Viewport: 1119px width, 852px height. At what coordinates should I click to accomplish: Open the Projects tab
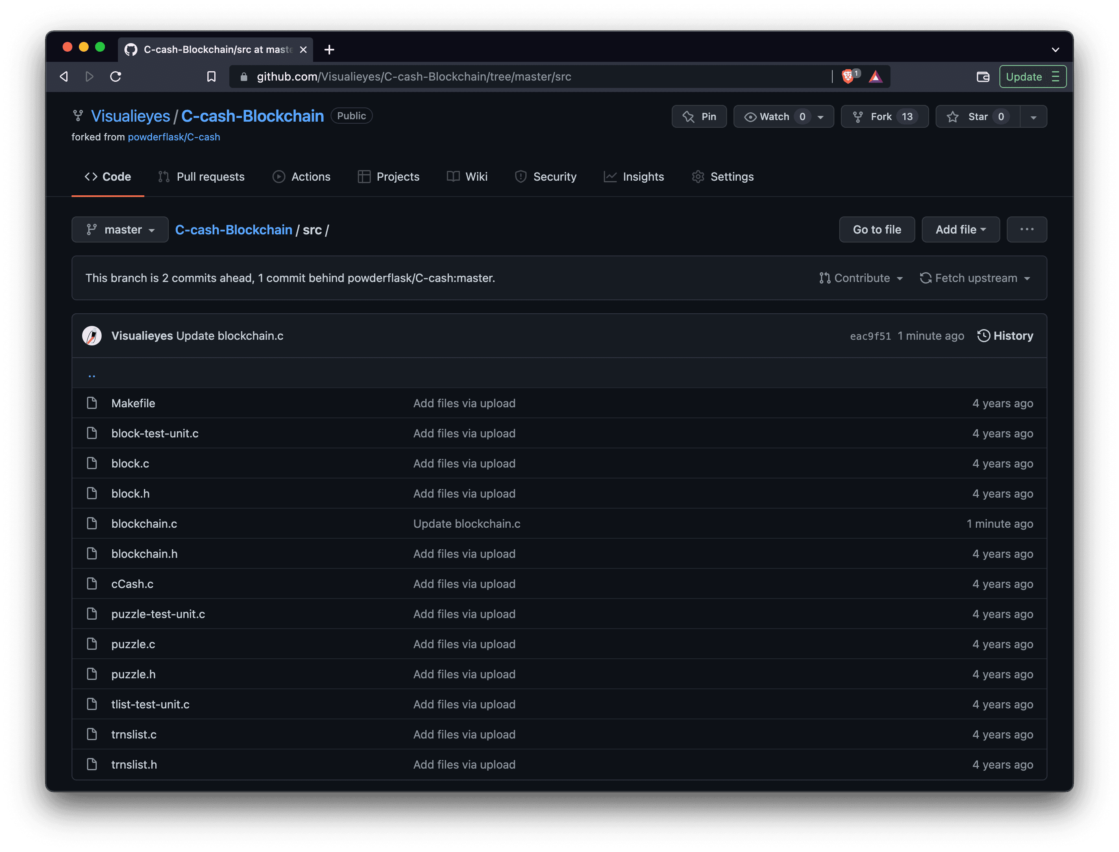tap(389, 177)
